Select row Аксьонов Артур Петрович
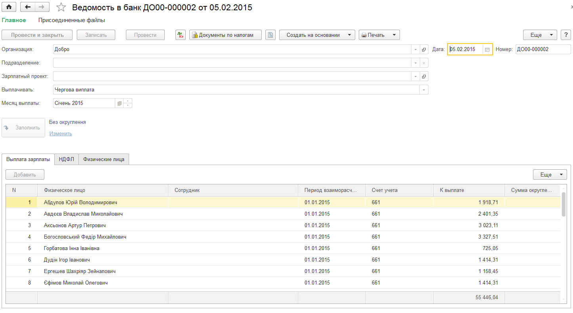This screenshot has height=313, width=573. [x=283, y=225]
